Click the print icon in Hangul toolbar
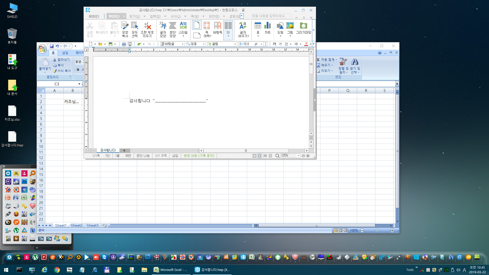The width and height of the screenshot is (489, 275). point(124,44)
